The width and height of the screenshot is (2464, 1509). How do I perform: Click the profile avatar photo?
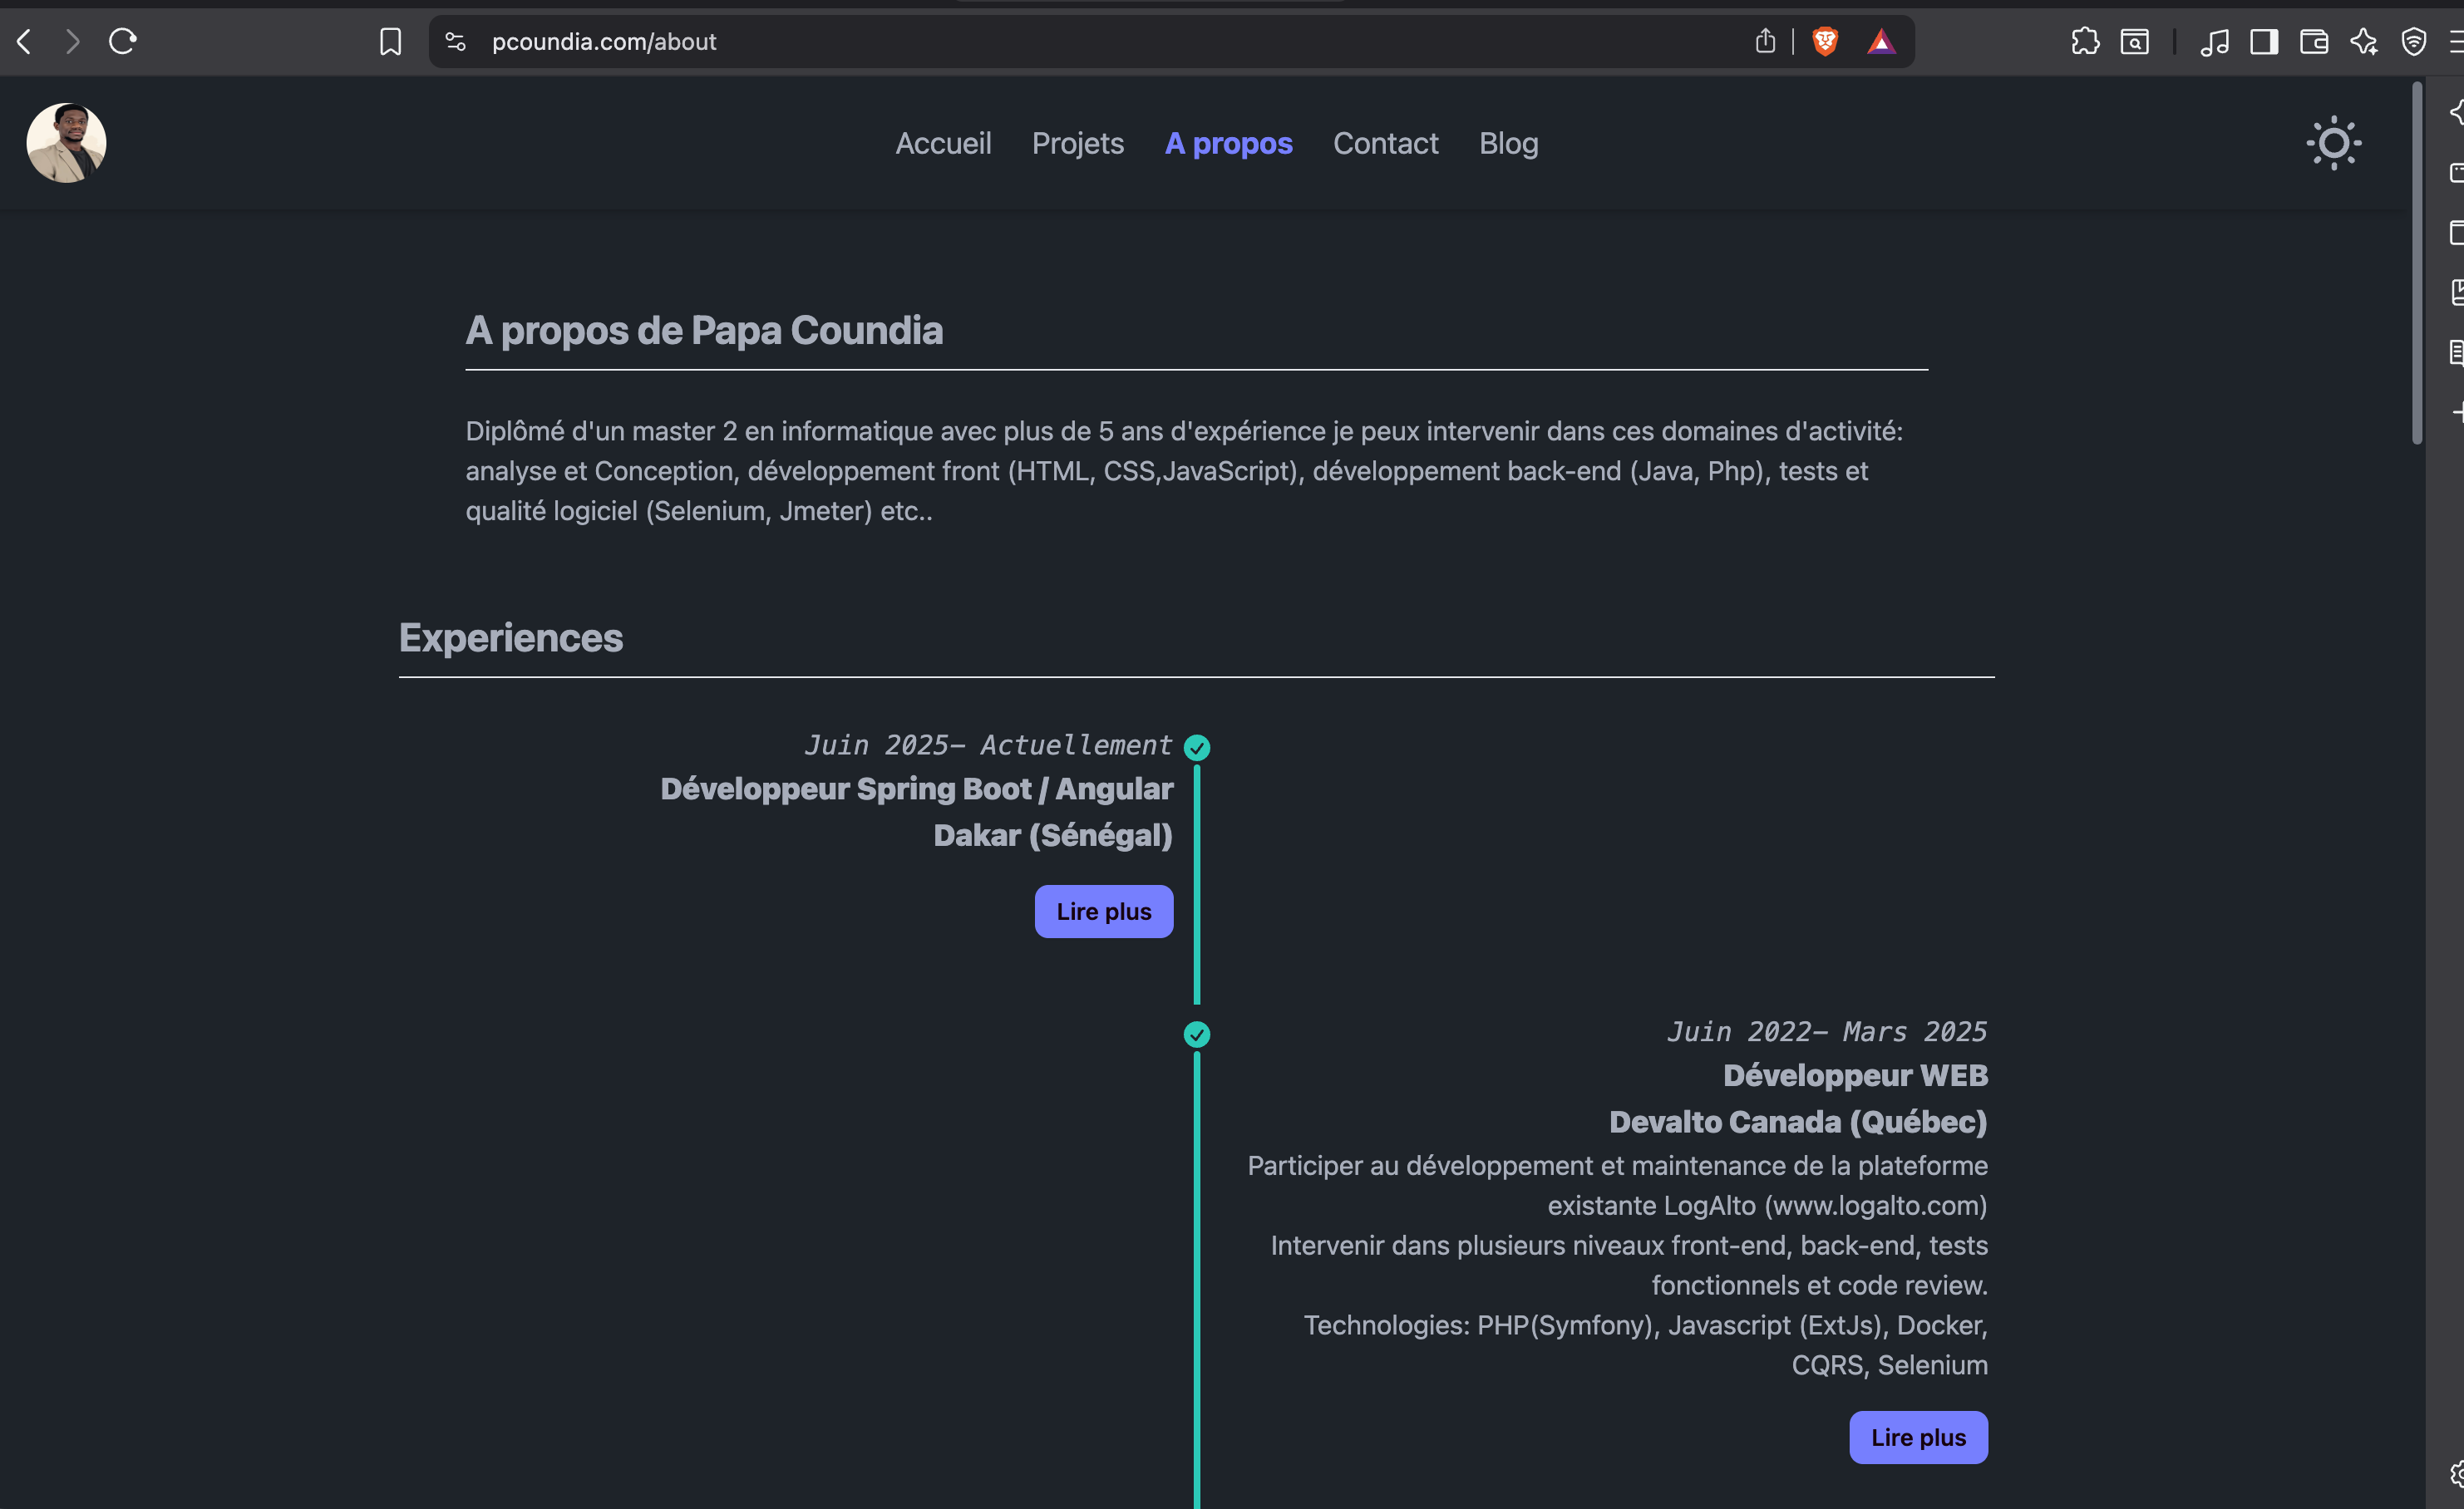pyautogui.click(x=66, y=143)
